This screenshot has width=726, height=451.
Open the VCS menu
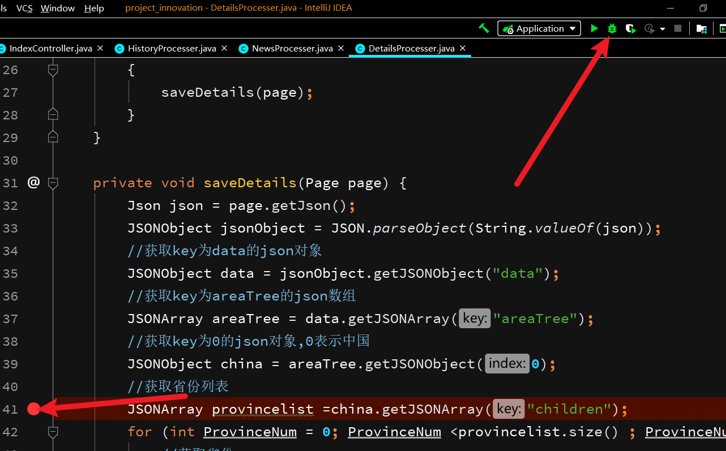tap(24, 8)
